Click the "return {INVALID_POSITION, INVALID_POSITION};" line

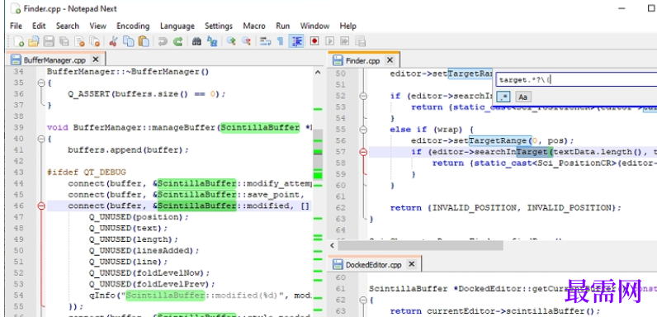click(505, 208)
